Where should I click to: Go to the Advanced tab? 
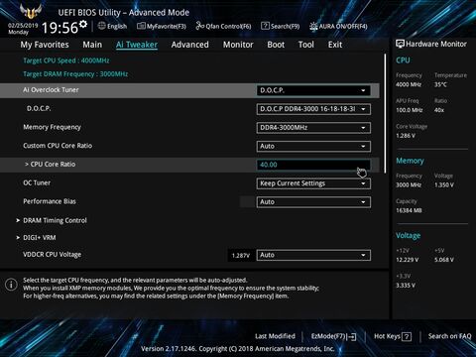(190, 45)
